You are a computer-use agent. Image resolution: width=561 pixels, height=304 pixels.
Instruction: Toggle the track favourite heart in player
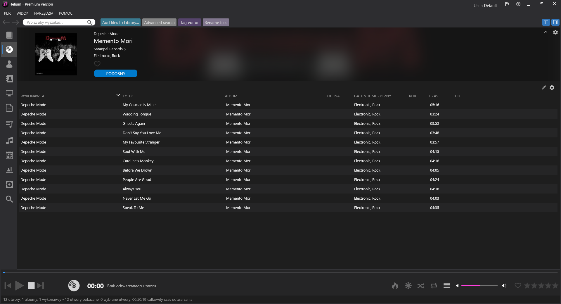coord(518,286)
